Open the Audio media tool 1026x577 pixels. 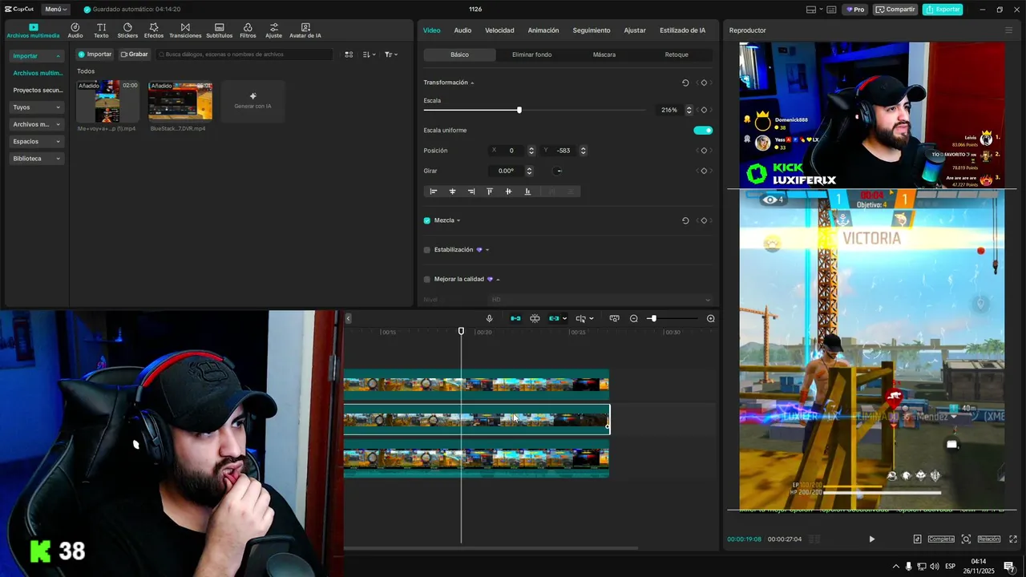75,30
